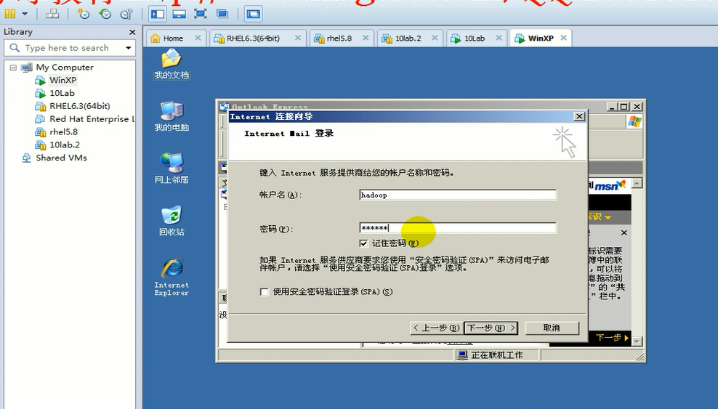
Task: Click the 上一步 back button
Action: click(436, 328)
